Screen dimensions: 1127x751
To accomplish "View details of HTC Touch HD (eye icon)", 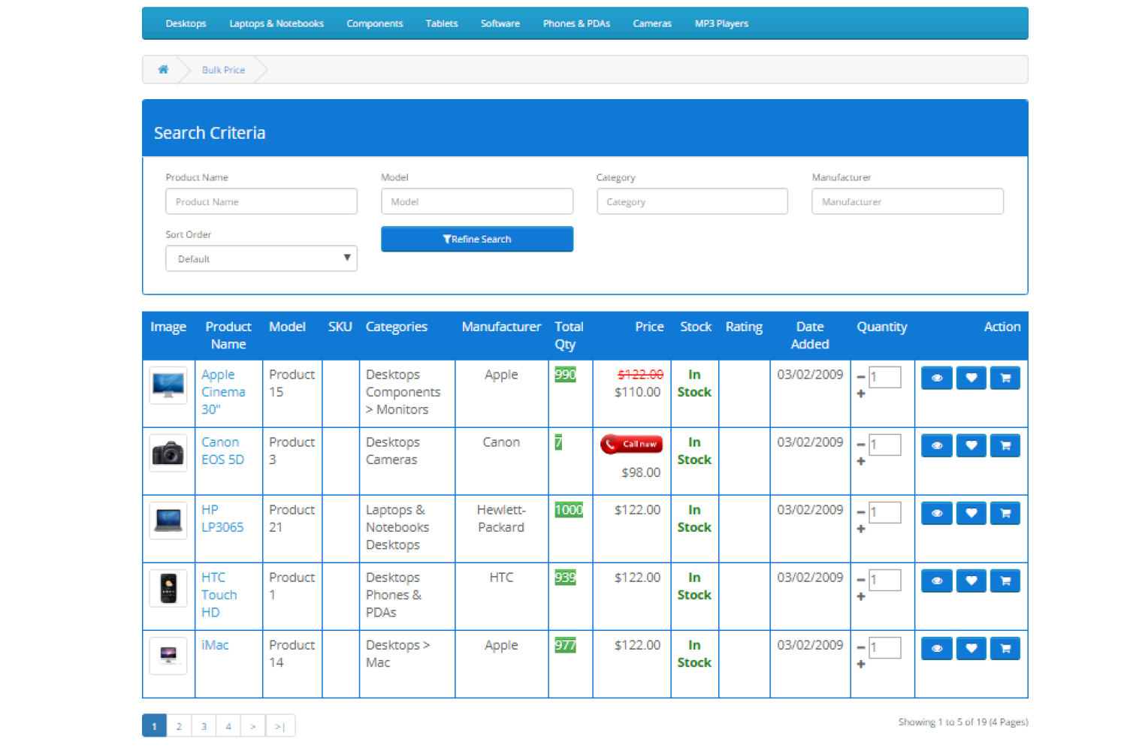I will click(937, 581).
